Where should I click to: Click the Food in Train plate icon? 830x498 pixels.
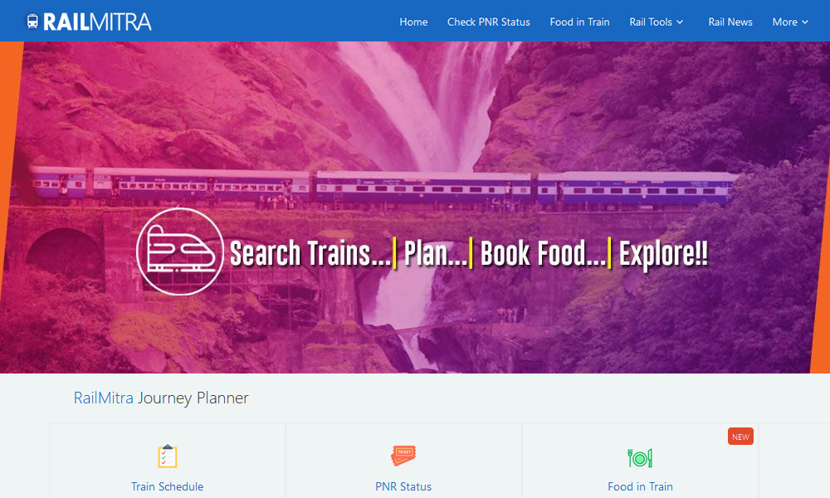[640, 458]
